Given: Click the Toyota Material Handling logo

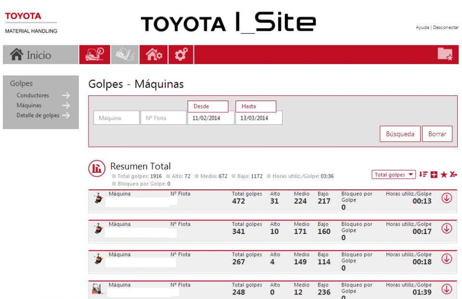Looking at the screenshot, I should (31, 23).
